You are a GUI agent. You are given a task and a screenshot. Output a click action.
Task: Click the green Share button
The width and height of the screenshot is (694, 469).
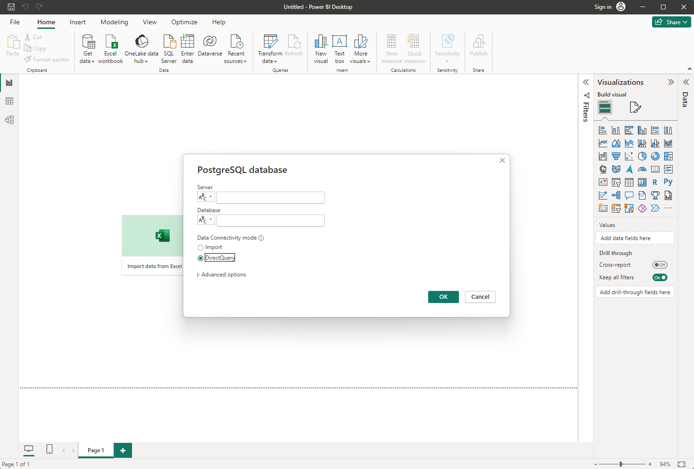672,22
